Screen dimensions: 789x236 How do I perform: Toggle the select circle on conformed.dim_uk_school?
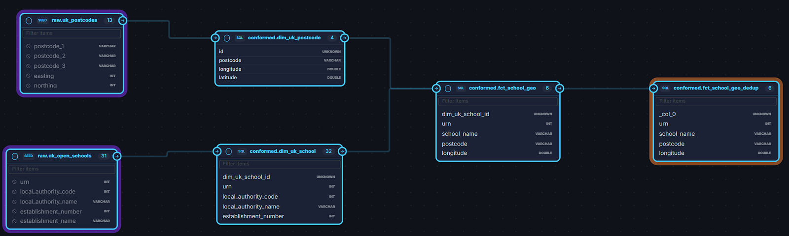pos(229,151)
